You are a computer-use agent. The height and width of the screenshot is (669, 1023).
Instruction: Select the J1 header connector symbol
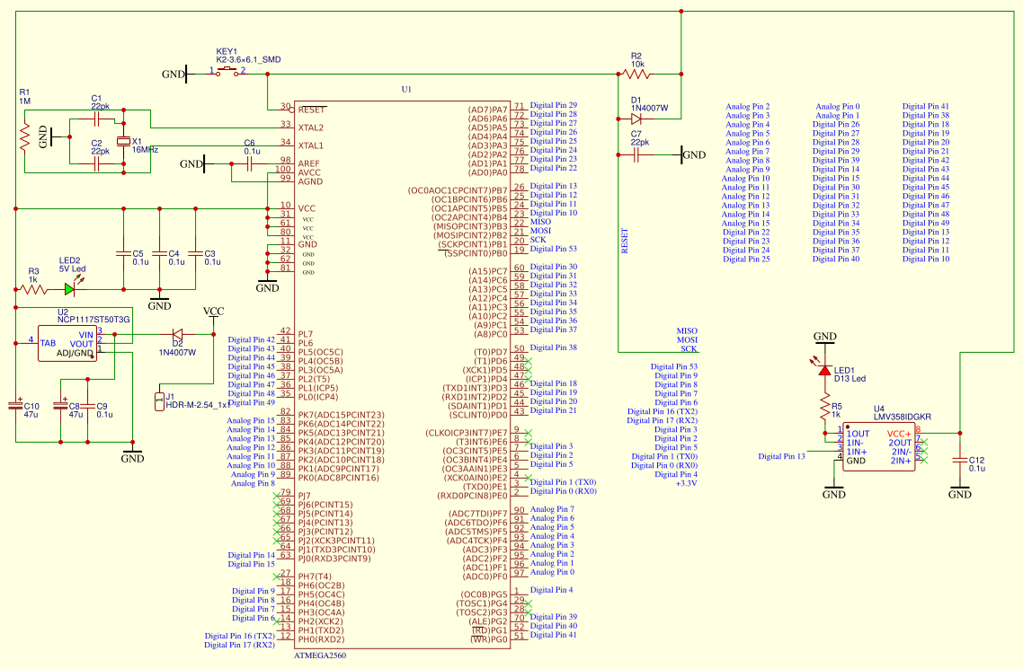pos(160,400)
